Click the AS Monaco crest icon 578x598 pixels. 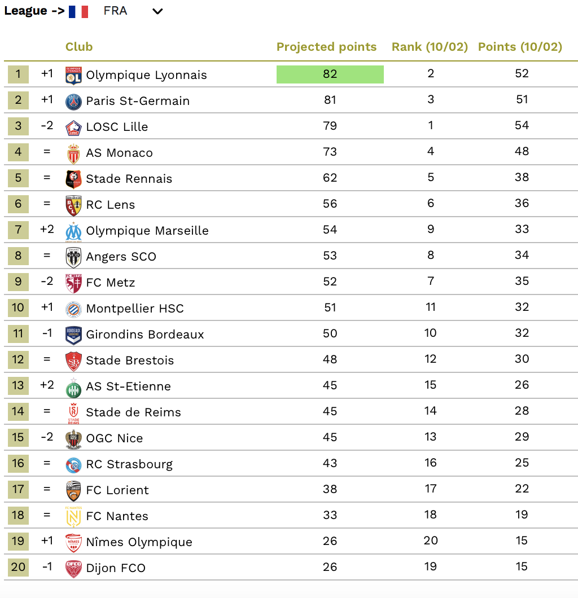73,153
